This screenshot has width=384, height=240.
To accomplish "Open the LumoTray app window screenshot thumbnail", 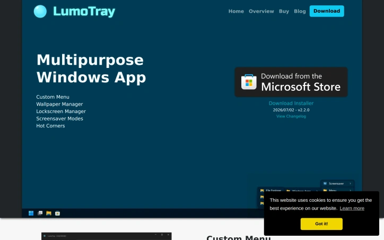I will (x=106, y=236).
